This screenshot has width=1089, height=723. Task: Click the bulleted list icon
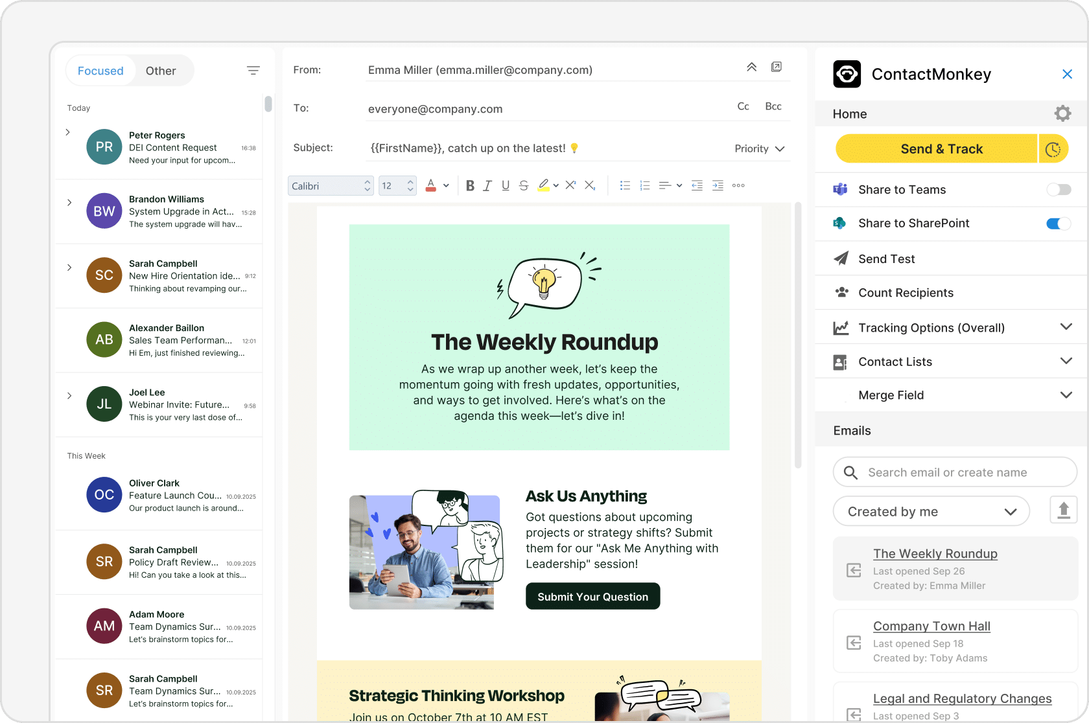625,186
